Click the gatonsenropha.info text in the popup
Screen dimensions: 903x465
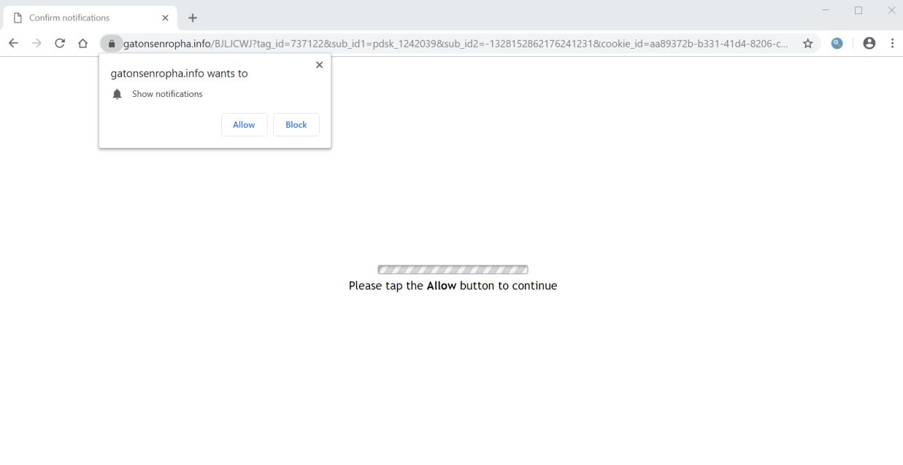coord(157,73)
